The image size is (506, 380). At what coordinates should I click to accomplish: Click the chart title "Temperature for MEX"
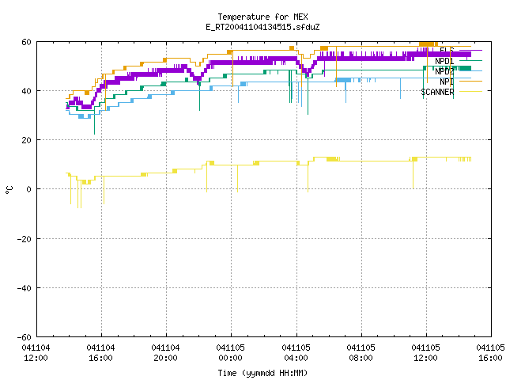pos(262,17)
